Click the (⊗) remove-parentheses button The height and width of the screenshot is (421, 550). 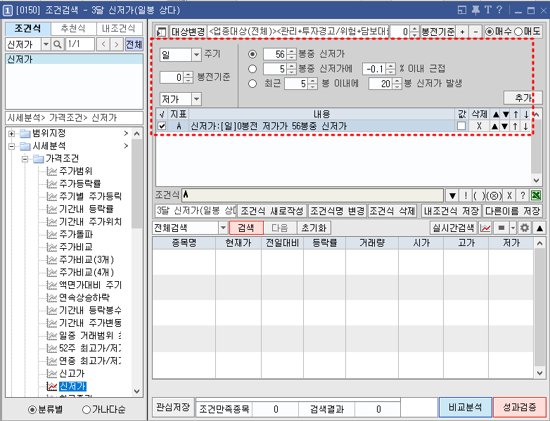coord(494,195)
